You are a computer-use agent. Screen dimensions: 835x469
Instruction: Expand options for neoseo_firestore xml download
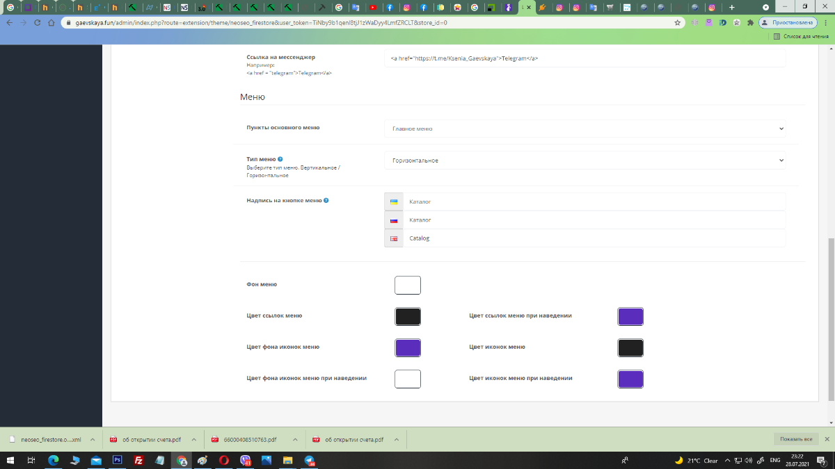pos(93,440)
